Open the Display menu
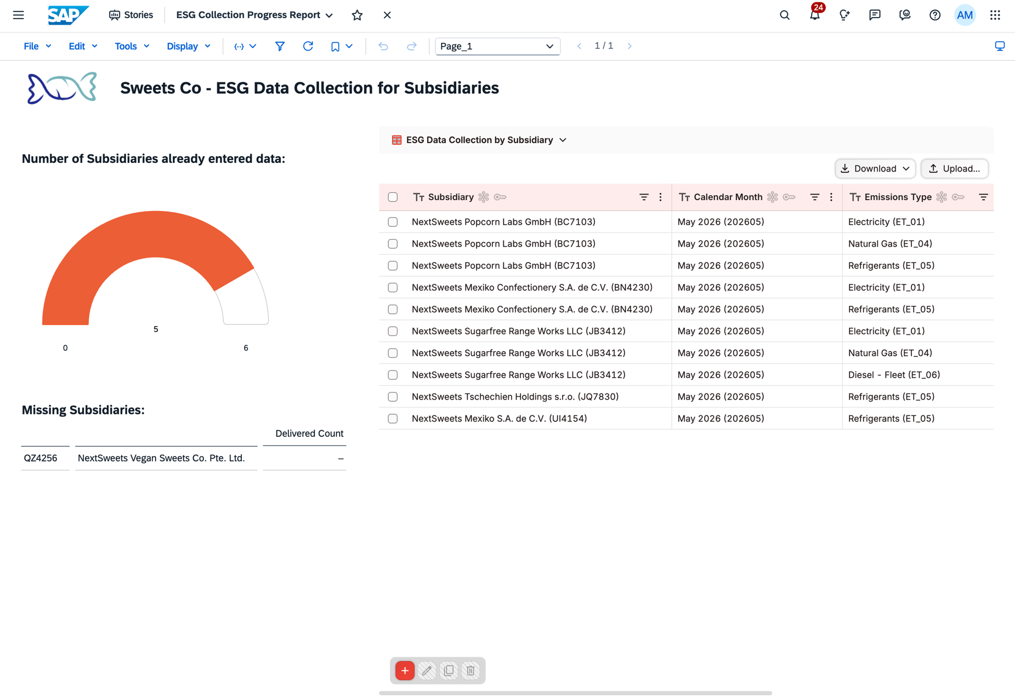Viewport: 1015px width, 700px height. tap(189, 47)
